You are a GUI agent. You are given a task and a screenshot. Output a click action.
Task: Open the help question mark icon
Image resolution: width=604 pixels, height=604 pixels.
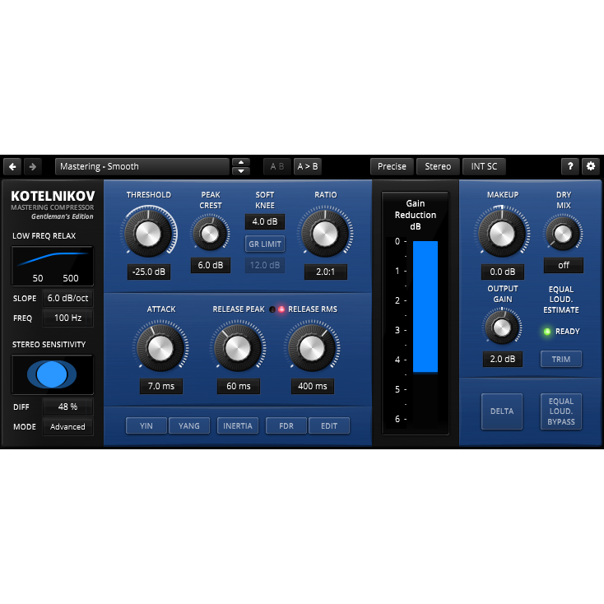(x=570, y=166)
